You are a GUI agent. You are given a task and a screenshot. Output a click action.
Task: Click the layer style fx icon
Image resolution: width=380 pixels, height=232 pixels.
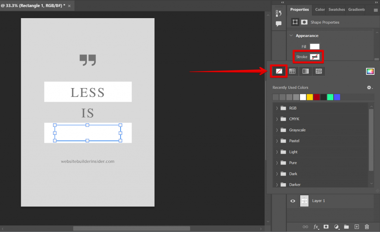tap(316, 226)
